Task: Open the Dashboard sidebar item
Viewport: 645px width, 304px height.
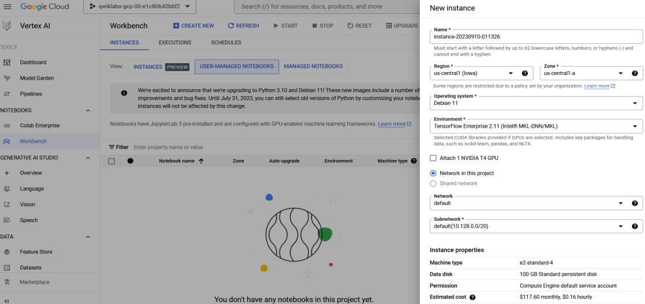Action: coord(33,63)
